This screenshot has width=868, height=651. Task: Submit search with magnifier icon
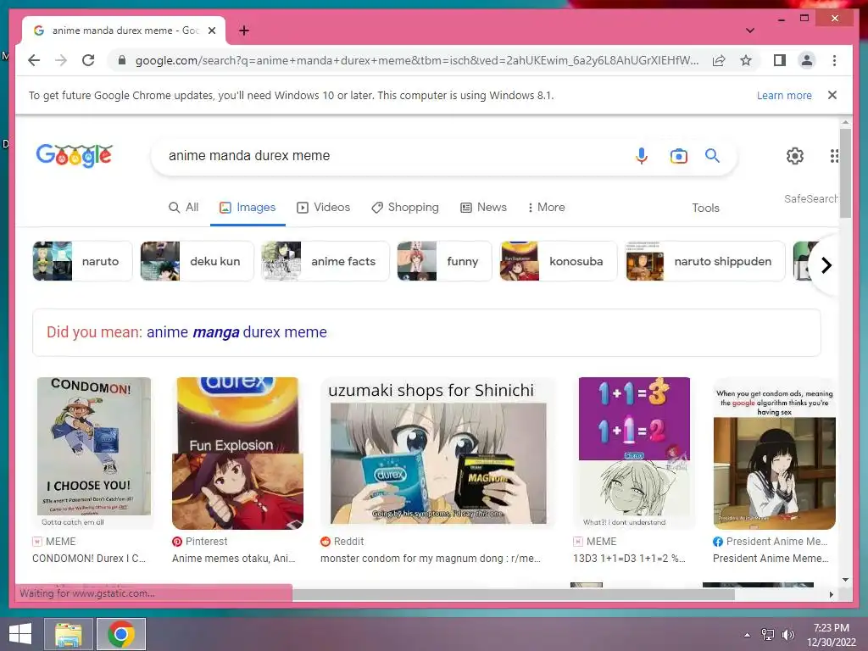point(712,156)
